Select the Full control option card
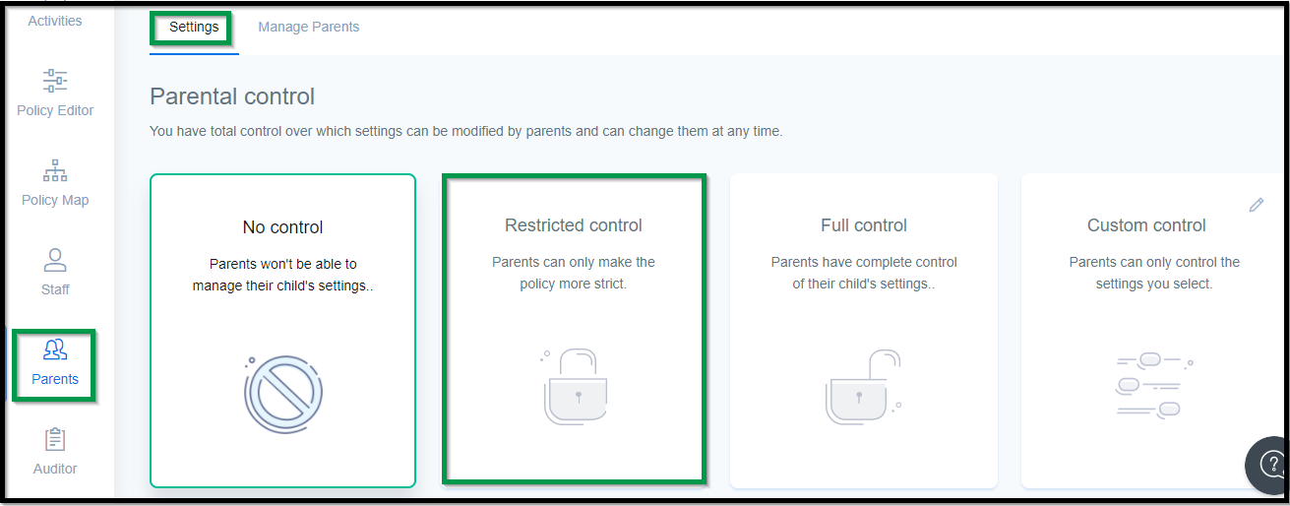Image resolution: width=1290 pixels, height=506 pixels. point(864,331)
